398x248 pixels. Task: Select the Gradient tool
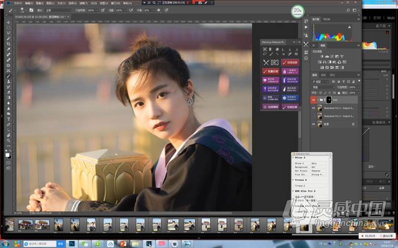click(x=8, y=97)
